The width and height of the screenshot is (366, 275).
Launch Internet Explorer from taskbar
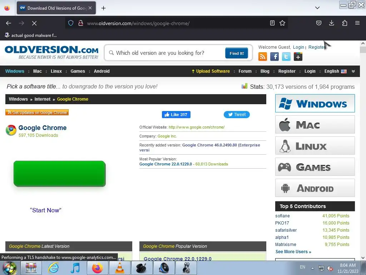coord(54,268)
